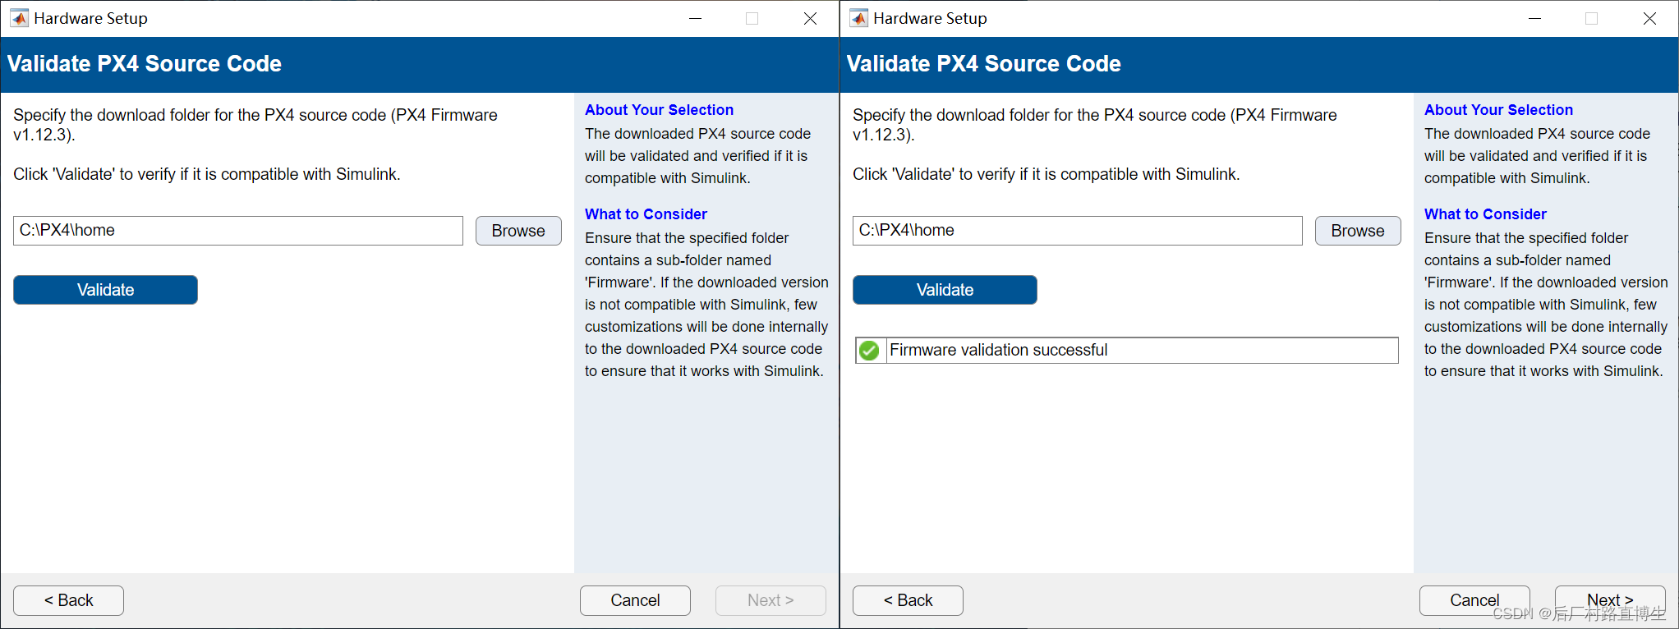Click disabled Next button in left window

(770, 600)
